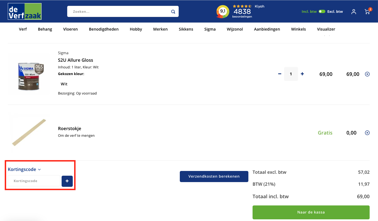
Task: Click the Sigma brand label
Action: (x=63, y=53)
